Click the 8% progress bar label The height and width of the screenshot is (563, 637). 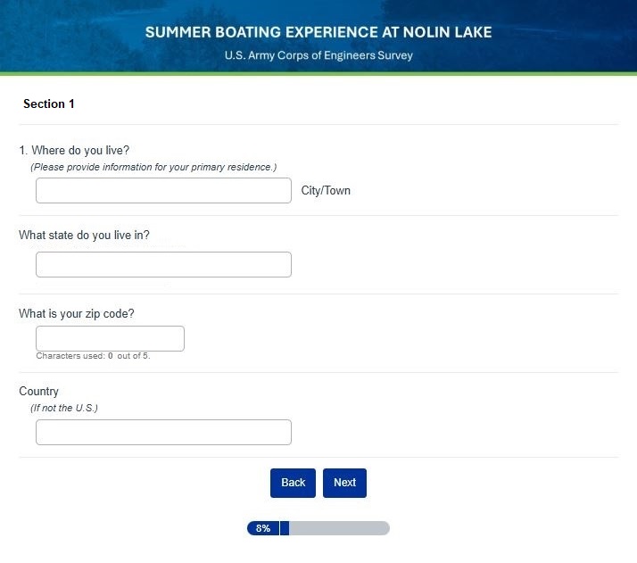pos(263,528)
